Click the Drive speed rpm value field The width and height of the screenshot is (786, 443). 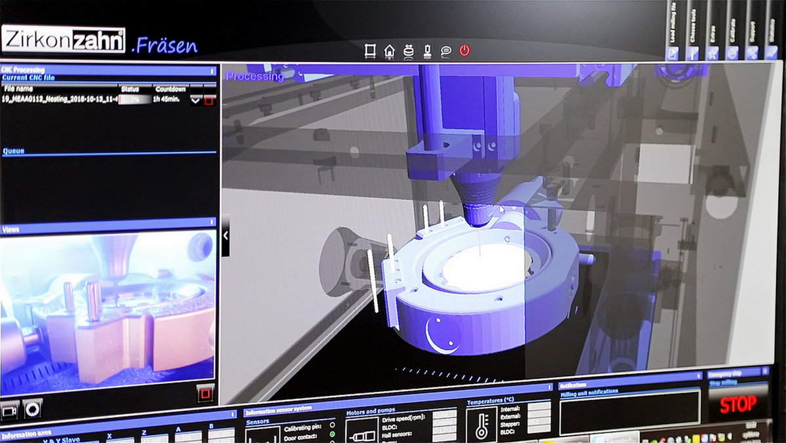[x=445, y=414]
